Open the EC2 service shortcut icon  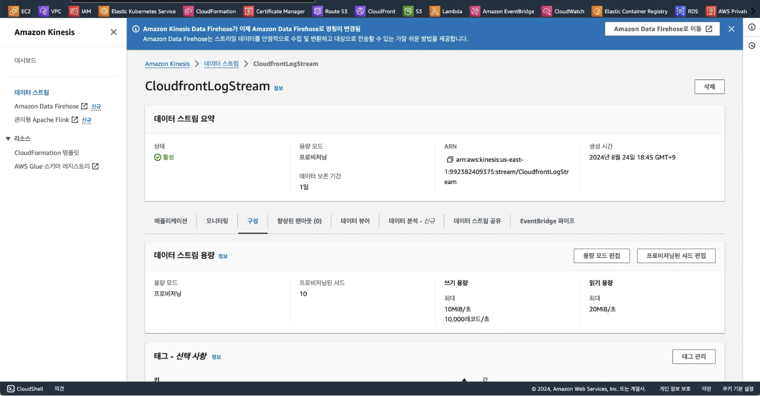[13, 11]
